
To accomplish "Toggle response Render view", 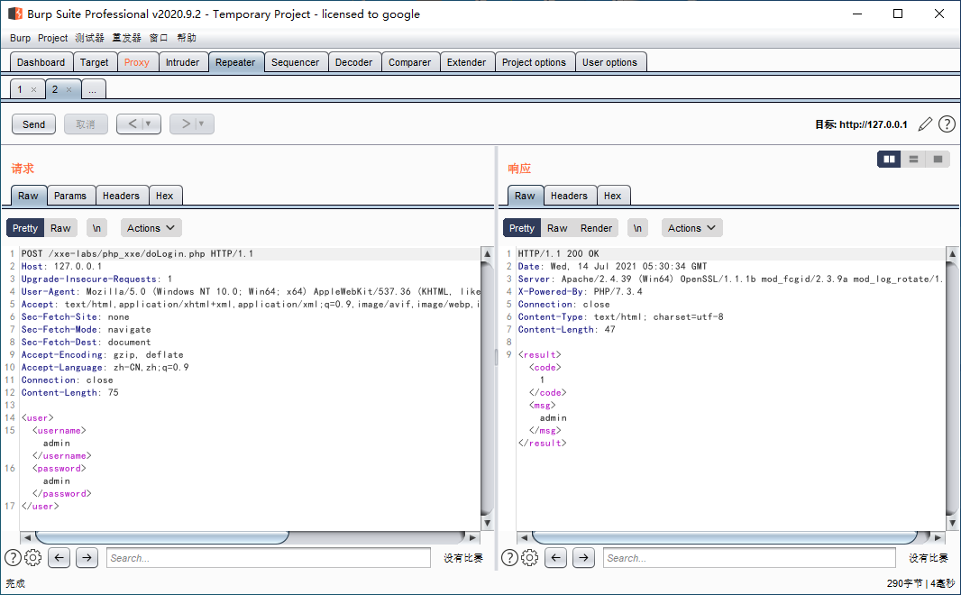I will (x=596, y=228).
